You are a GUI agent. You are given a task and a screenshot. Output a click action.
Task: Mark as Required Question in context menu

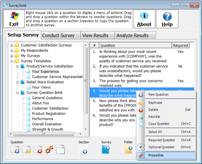[166, 140]
